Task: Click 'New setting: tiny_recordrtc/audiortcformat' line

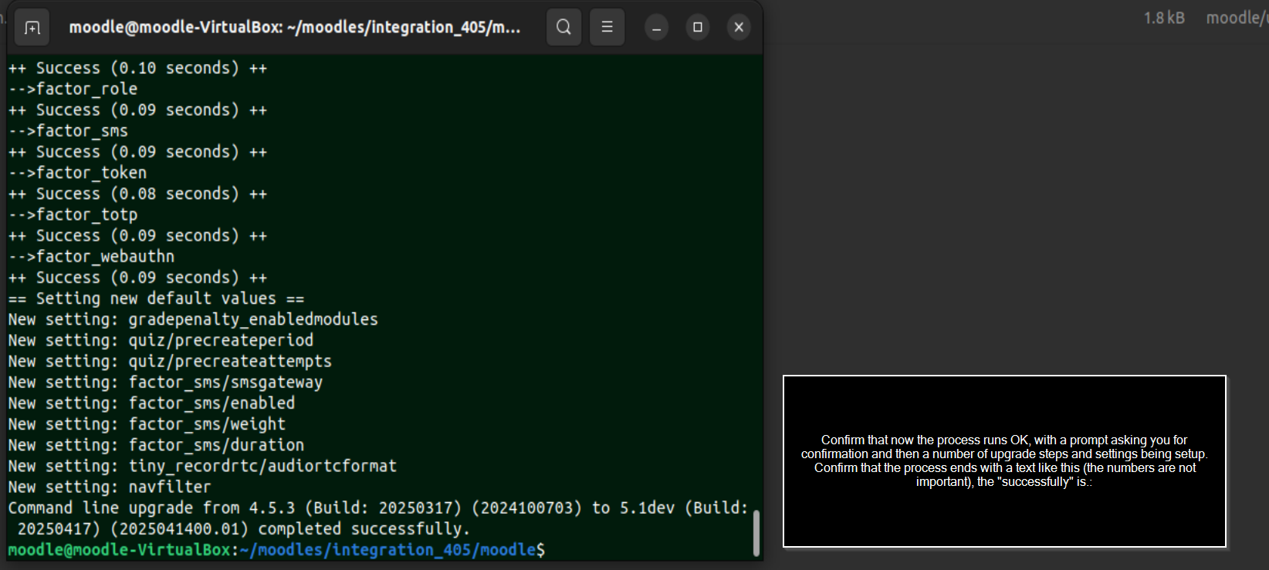Action: point(202,466)
